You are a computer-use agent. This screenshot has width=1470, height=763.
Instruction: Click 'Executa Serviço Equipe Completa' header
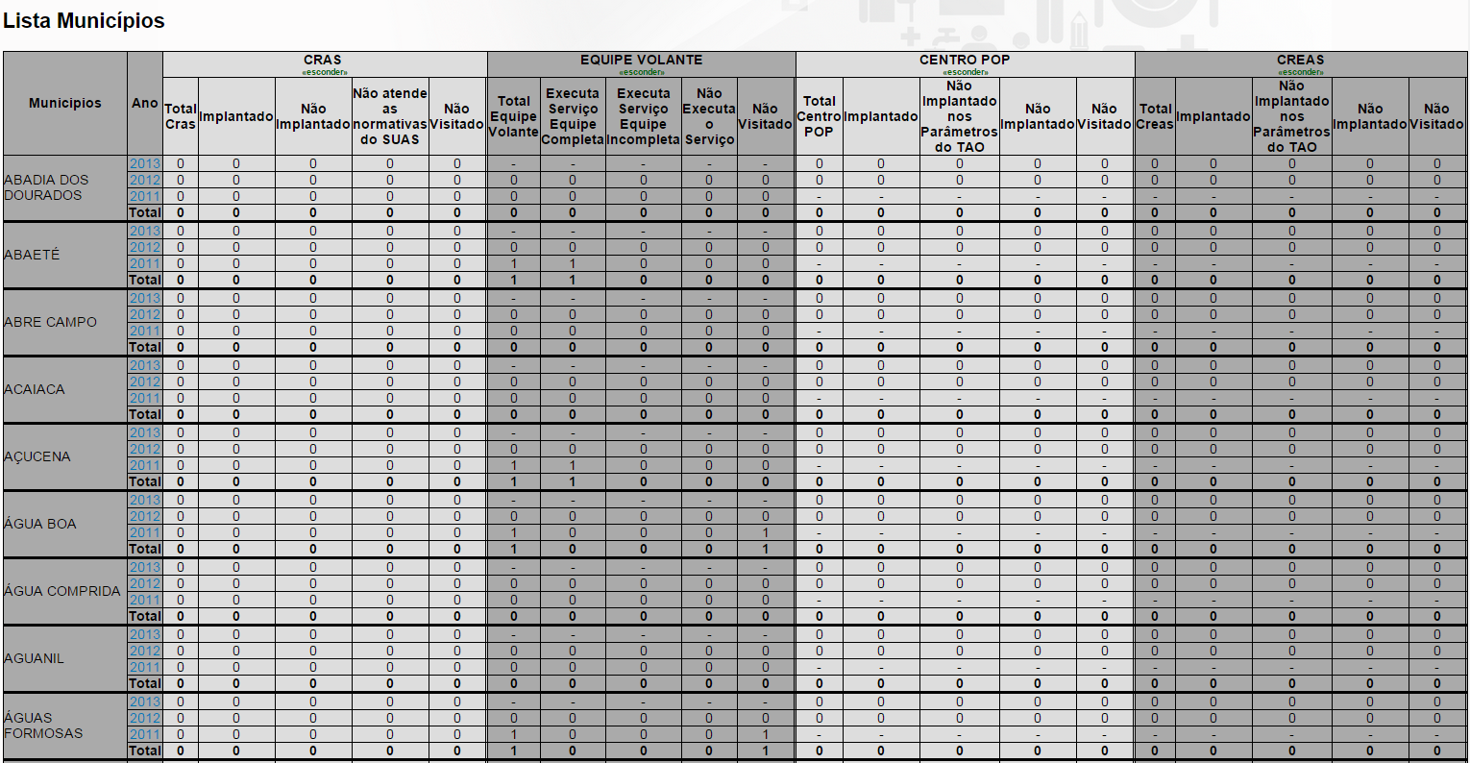tap(573, 116)
